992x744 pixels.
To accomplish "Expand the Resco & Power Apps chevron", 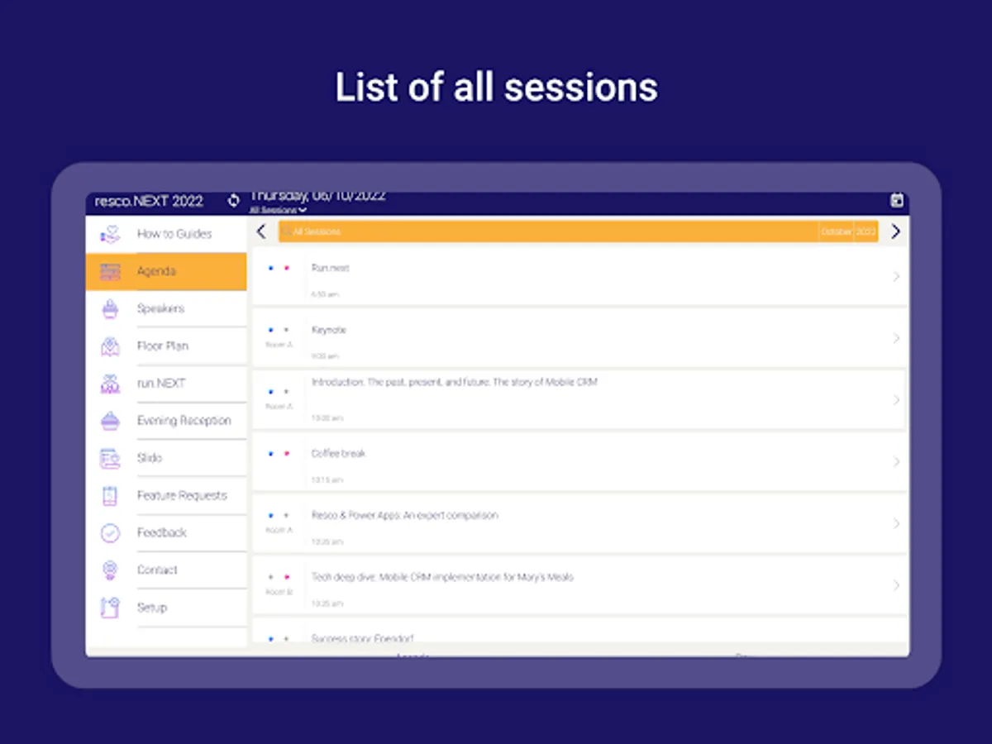I will [x=896, y=523].
